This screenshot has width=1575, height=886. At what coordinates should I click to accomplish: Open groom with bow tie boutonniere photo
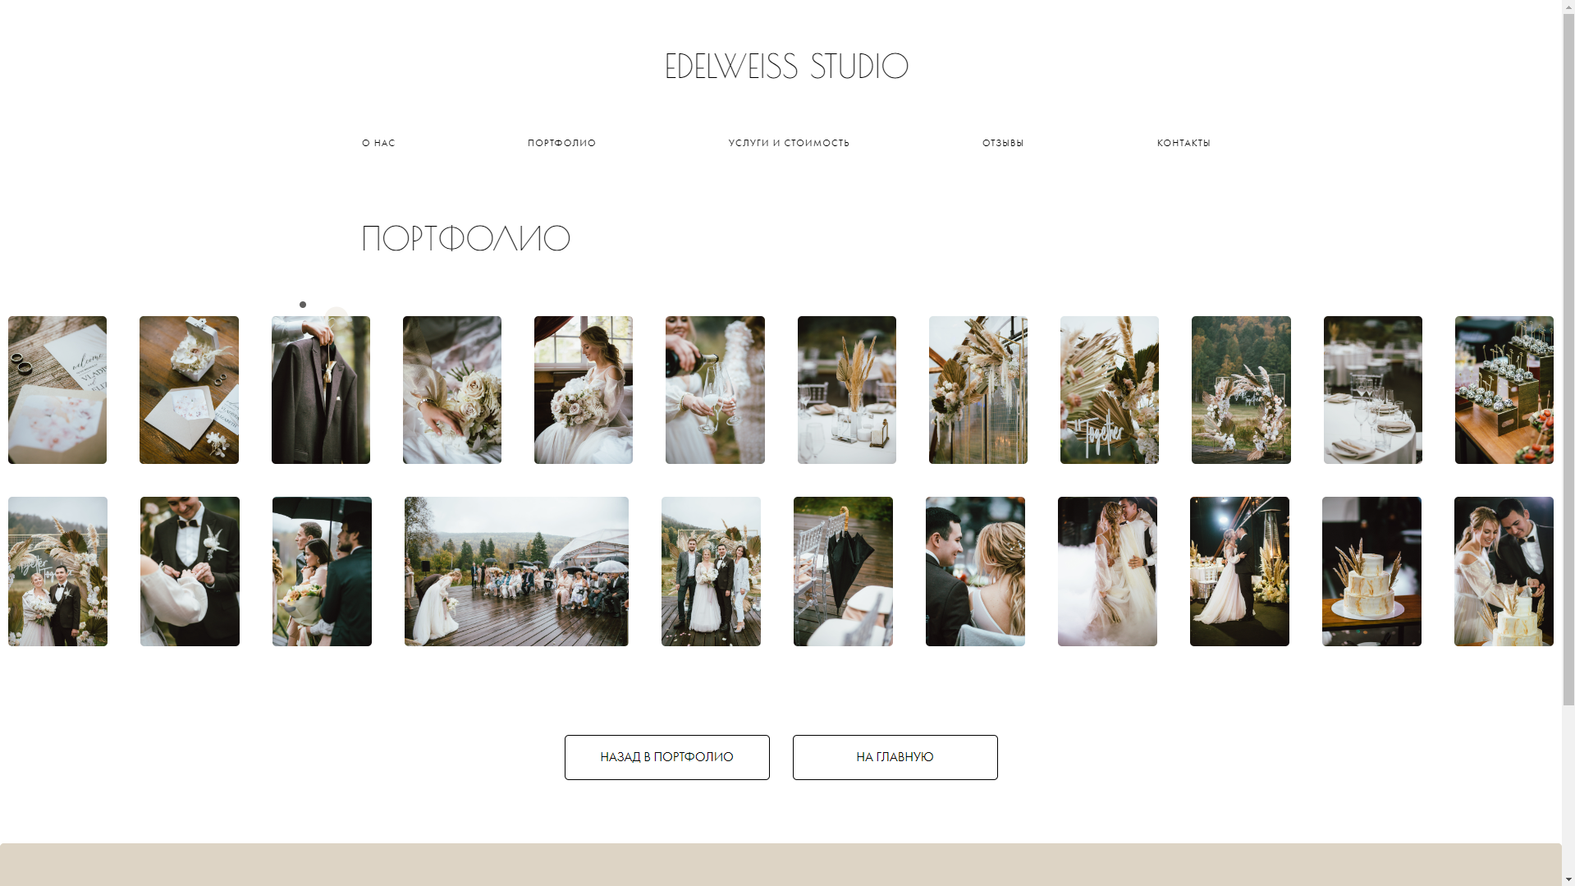pyautogui.click(x=190, y=572)
